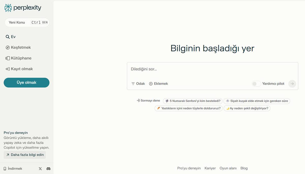
Task: Click the Kayıt olmak sign-in icon
Action: pyautogui.click(x=7, y=69)
